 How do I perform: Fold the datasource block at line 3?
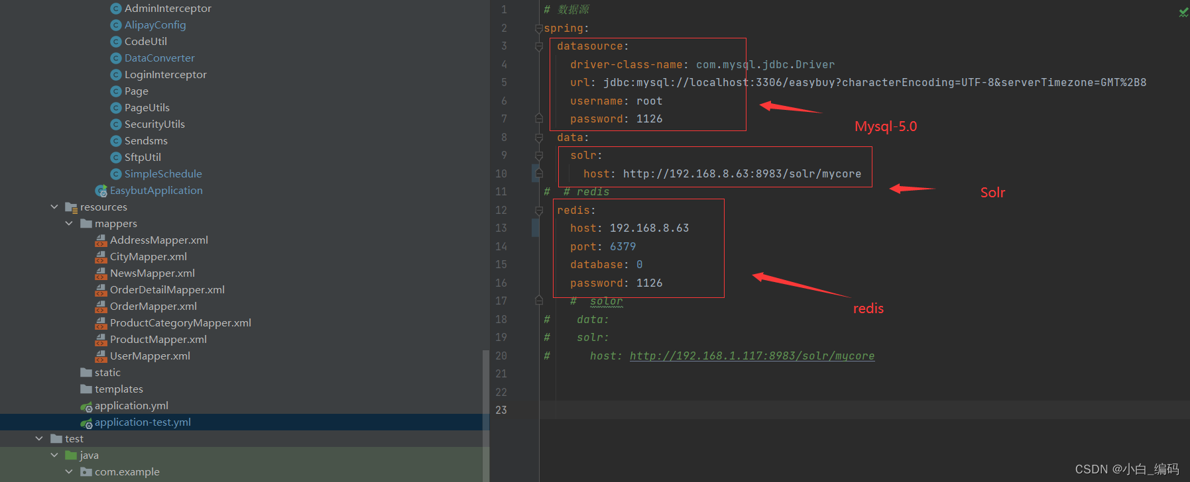(539, 46)
